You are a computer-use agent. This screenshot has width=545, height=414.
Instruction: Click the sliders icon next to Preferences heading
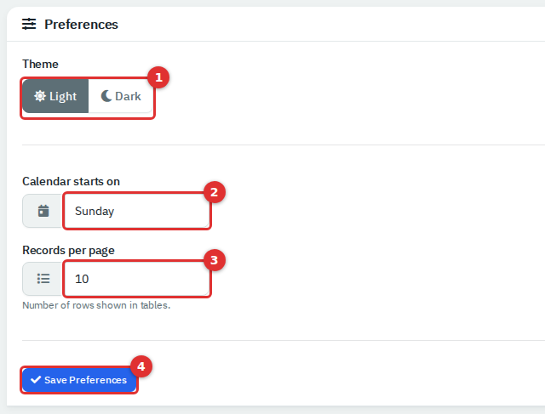(29, 25)
